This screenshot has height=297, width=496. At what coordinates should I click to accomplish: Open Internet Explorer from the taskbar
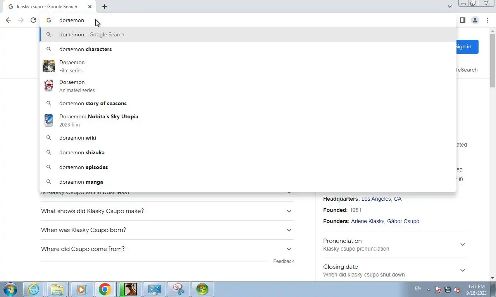tap(34, 289)
